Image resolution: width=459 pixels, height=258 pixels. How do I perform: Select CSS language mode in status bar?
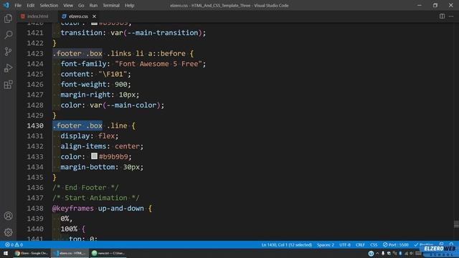pyautogui.click(x=374, y=244)
